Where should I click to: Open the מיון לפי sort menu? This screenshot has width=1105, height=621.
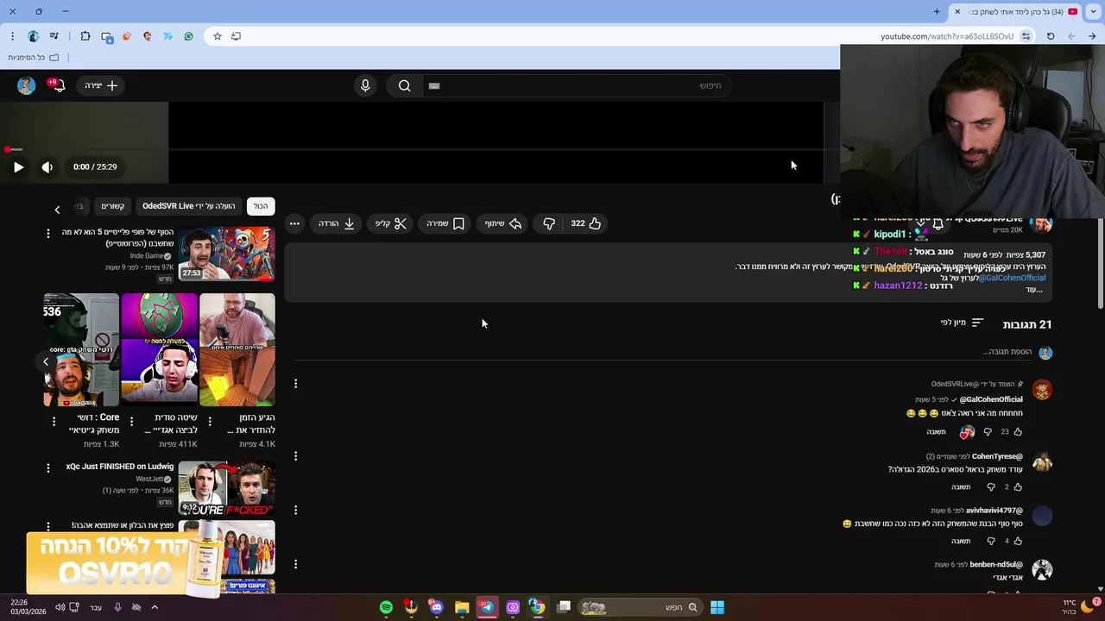962,323
